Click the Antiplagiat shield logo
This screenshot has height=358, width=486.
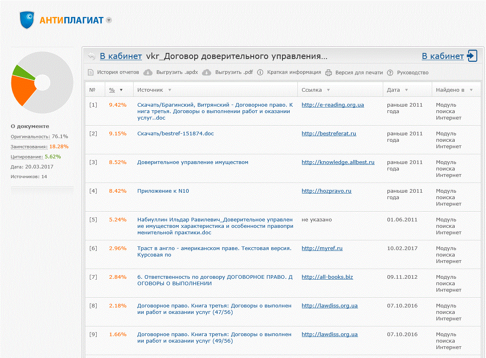pyautogui.click(x=28, y=20)
